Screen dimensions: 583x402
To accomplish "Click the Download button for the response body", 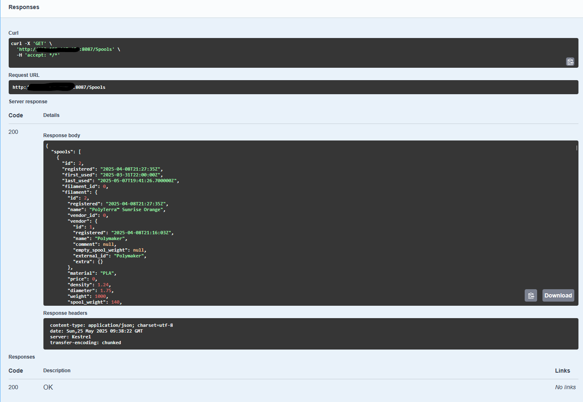I will pyautogui.click(x=558, y=295).
